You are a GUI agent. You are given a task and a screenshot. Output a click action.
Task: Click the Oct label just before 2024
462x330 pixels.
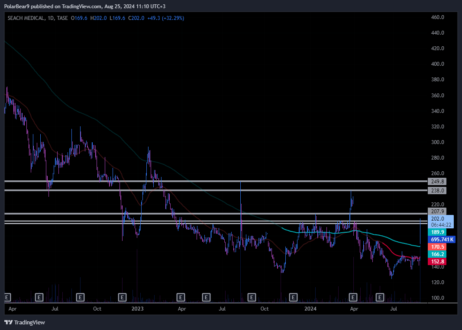click(x=264, y=308)
